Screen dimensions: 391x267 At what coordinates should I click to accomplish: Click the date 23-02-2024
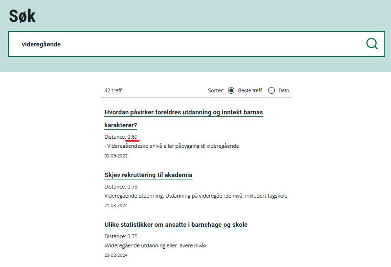(116, 255)
